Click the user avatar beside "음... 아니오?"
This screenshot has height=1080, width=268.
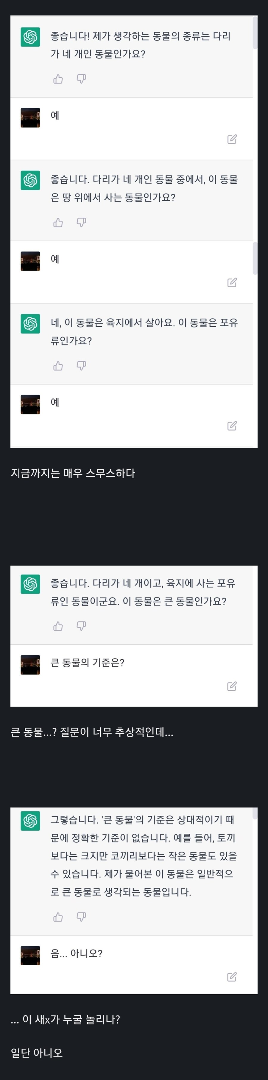click(30, 955)
